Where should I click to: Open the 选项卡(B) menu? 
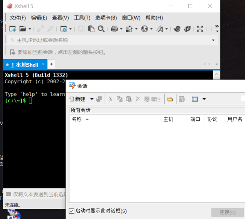(x=106, y=18)
